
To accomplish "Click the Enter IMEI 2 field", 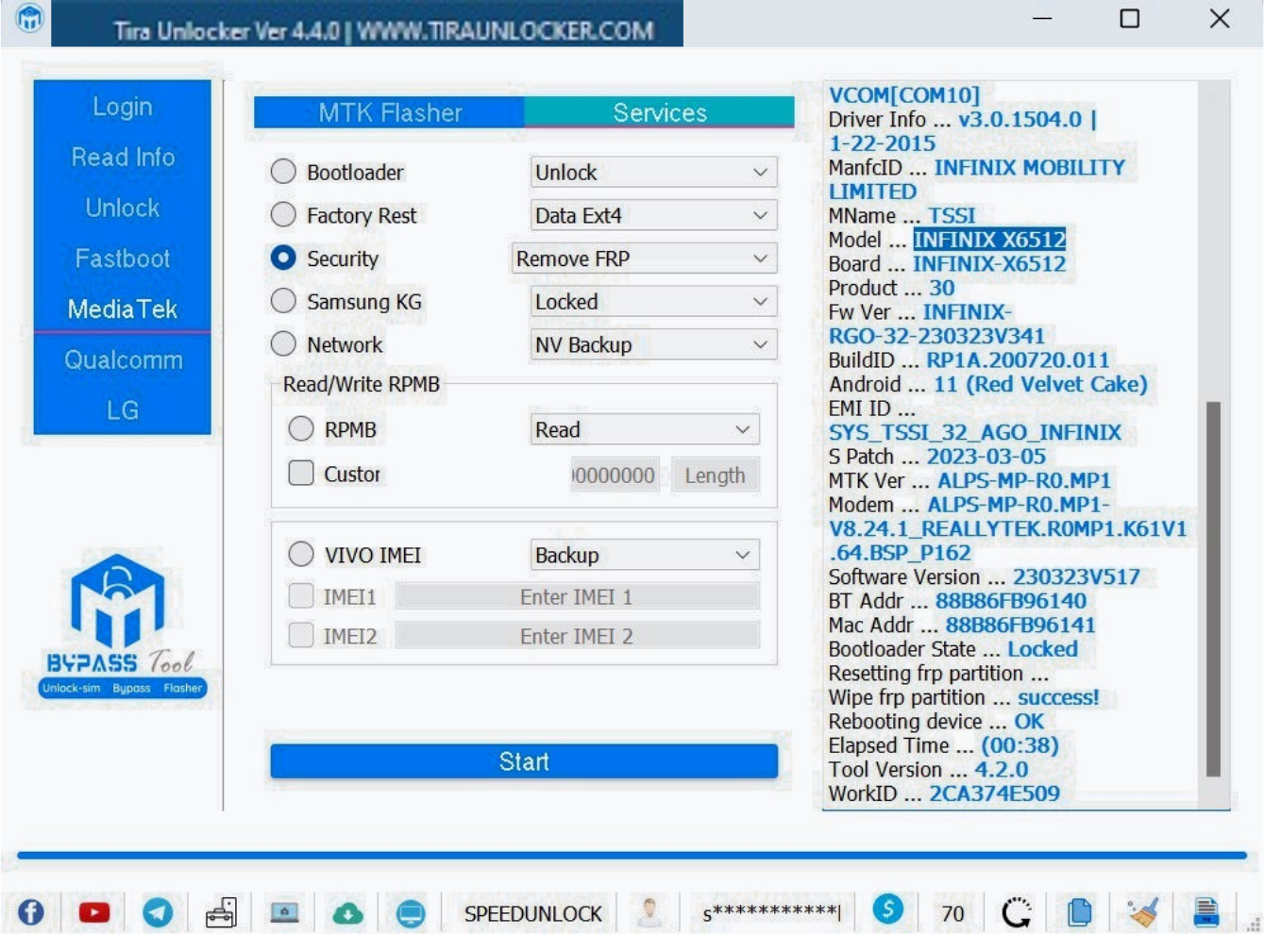I will point(577,636).
